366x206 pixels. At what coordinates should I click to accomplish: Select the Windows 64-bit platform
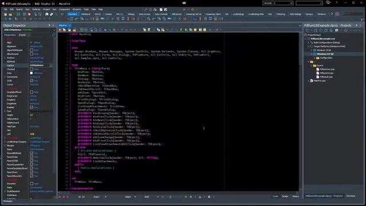pos(325,54)
